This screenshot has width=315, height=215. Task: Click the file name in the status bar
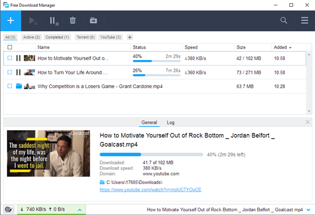[225, 210]
